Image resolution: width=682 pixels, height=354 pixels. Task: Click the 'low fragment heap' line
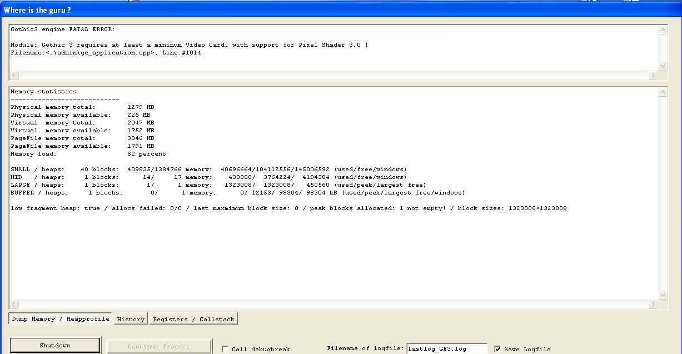(x=288, y=208)
